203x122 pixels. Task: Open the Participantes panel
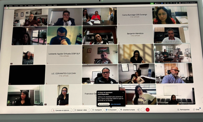tap(183, 110)
